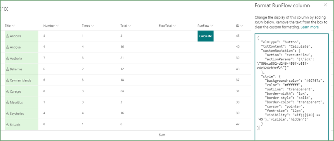
Task: Open the Title column dropdown
Action: 10,25
